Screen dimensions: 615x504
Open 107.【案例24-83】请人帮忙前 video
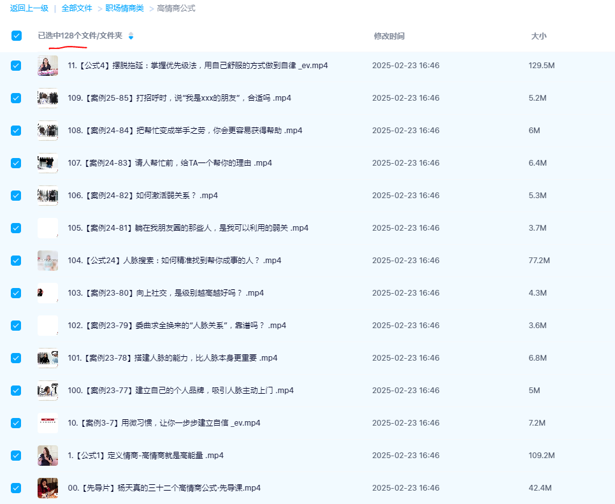point(47,162)
